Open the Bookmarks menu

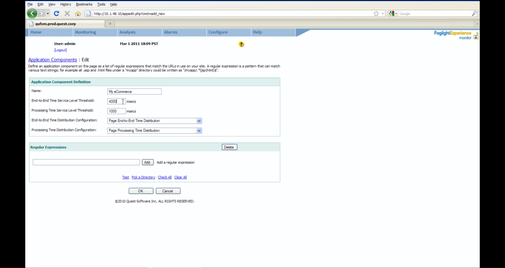pos(84,4)
